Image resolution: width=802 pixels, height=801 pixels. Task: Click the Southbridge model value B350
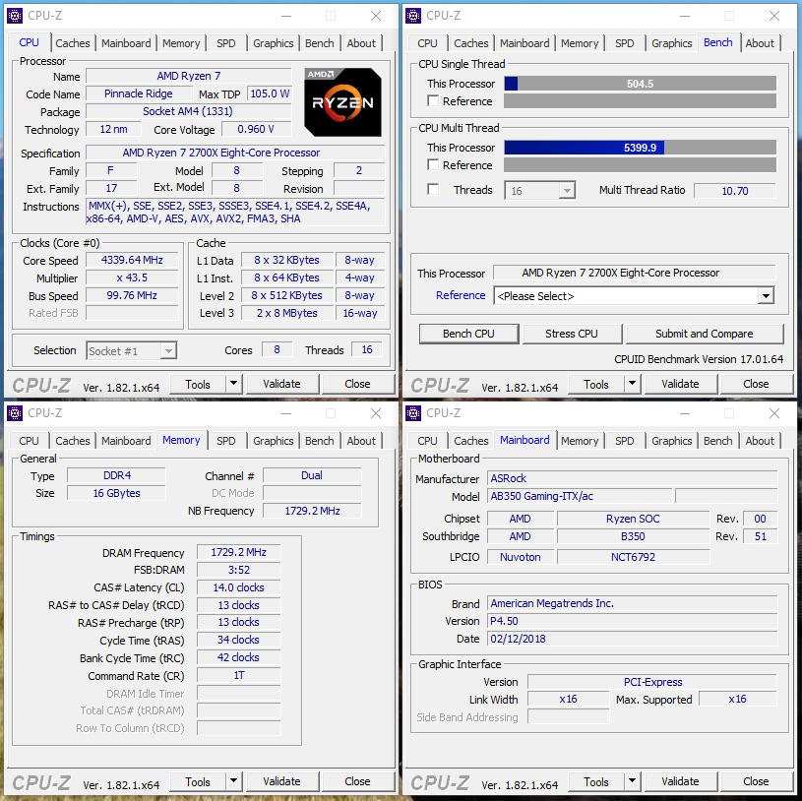coord(633,536)
